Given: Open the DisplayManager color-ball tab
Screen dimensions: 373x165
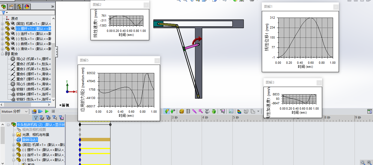Looking at the screenshot, I should [x=27, y=6].
